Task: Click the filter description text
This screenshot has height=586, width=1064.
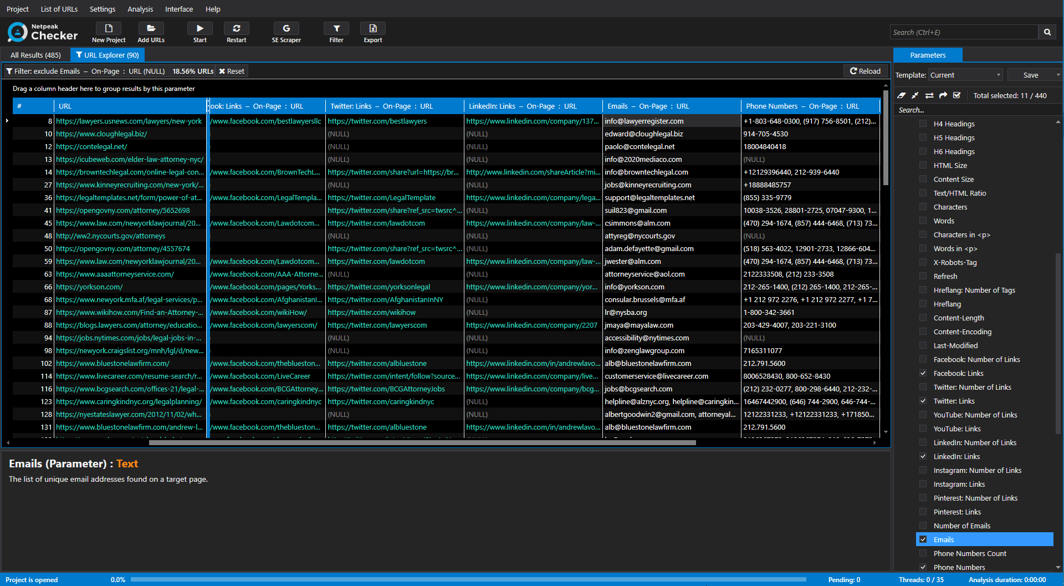Action: [90, 71]
